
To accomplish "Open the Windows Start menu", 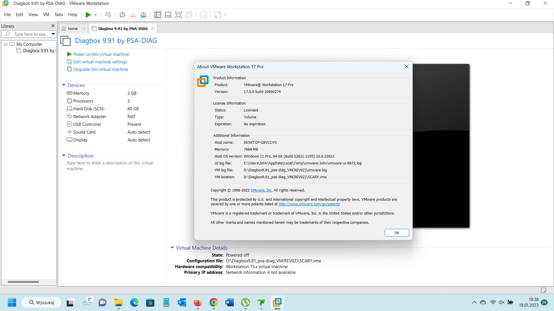I will click(x=12, y=303).
